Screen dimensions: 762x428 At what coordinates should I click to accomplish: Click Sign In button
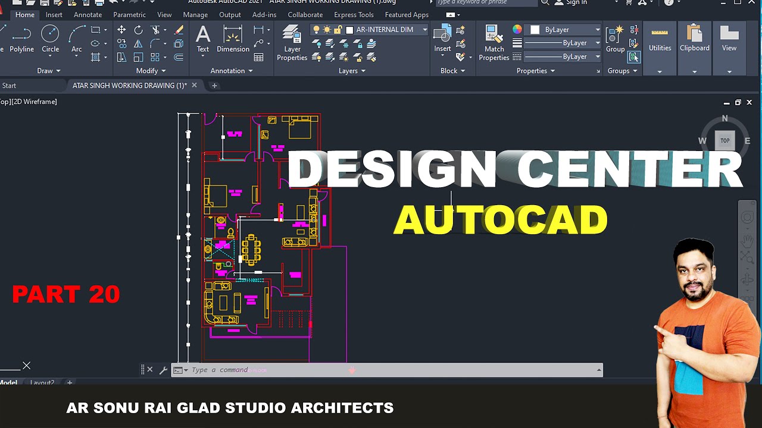(x=570, y=3)
